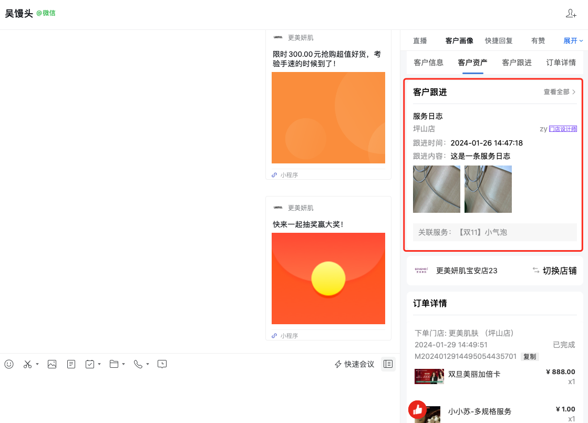Click the lightning 快速会议 button
Image resolution: width=588 pixels, height=423 pixels.
pyautogui.click(x=354, y=364)
